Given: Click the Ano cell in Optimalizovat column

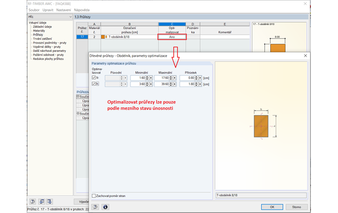Looking at the screenshot, I should coord(172,37).
